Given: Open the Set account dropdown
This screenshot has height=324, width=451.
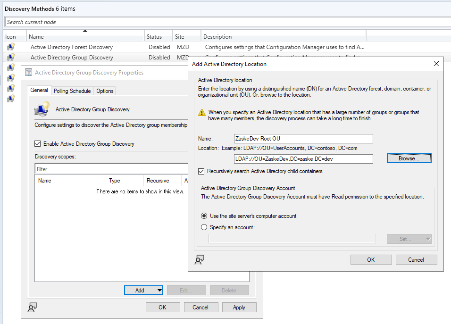Looking at the screenshot, I should (x=409, y=239).
